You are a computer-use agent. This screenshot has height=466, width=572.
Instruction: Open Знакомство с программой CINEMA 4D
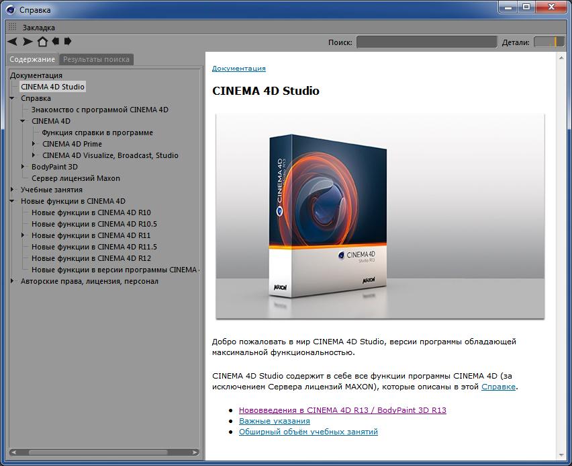click(100, 110)
